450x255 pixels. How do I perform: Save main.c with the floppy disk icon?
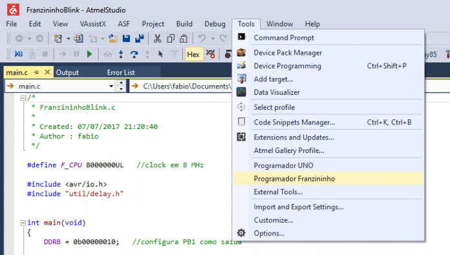[126, 38]
